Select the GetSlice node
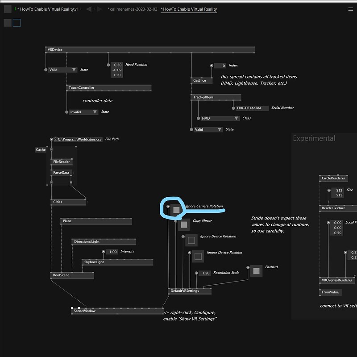The image size is (357, 357). pyautogui.click(x=202, y=80)
